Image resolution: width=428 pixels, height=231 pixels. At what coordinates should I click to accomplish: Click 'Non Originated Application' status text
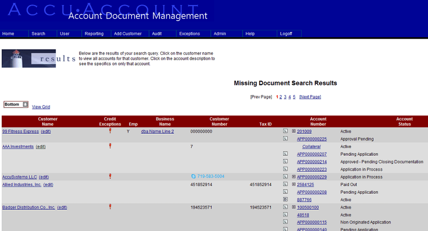(x=365, y=222)
